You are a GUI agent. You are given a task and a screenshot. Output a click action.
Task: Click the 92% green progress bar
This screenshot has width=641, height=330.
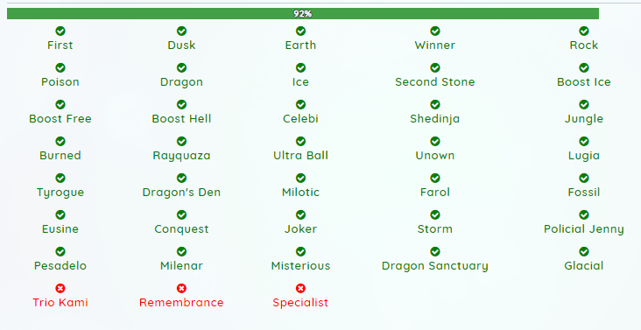coord(303,13)
